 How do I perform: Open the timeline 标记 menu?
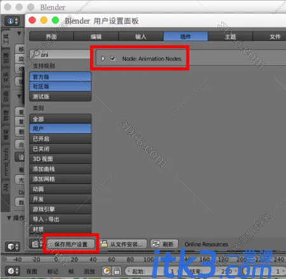(x=53, y=271)
